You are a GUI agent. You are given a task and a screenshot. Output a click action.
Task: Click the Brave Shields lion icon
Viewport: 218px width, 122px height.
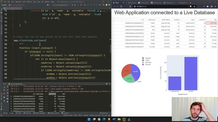coord(191,6)
